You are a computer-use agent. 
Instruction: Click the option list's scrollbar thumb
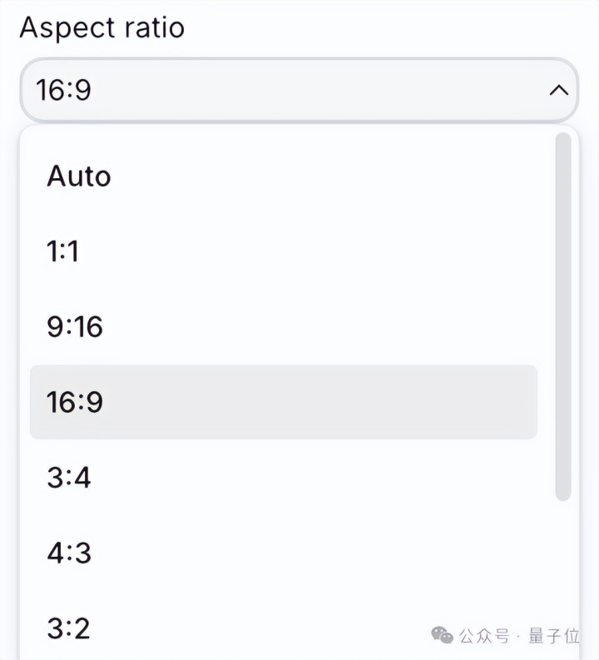563,316
